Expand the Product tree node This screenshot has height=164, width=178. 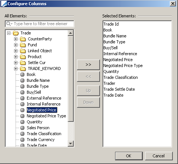tap(16, 57)
